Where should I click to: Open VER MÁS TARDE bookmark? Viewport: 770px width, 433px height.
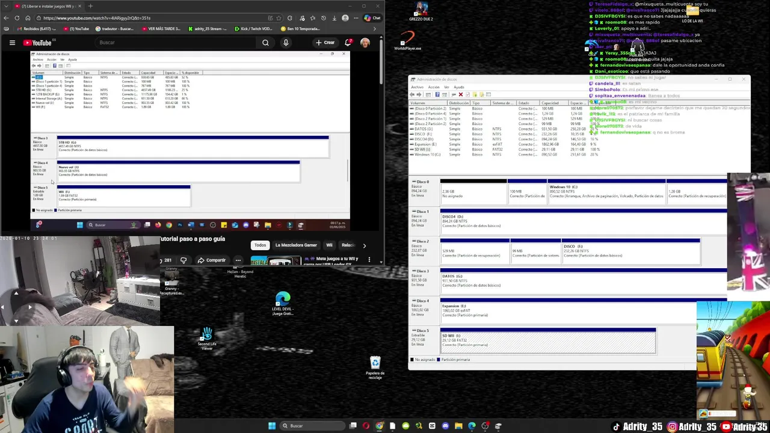(x=161, y=29)
